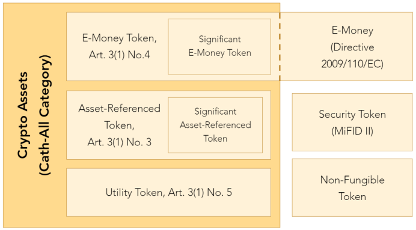The image size is (416, 230).
Task: Click the (MiFID II) text
Action: click(352, 131)
